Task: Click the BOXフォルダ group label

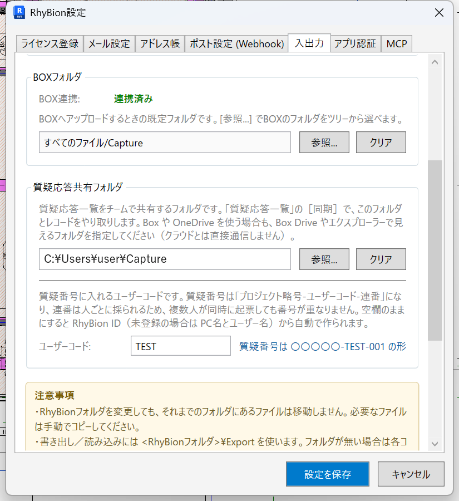Action: (57, 77)
